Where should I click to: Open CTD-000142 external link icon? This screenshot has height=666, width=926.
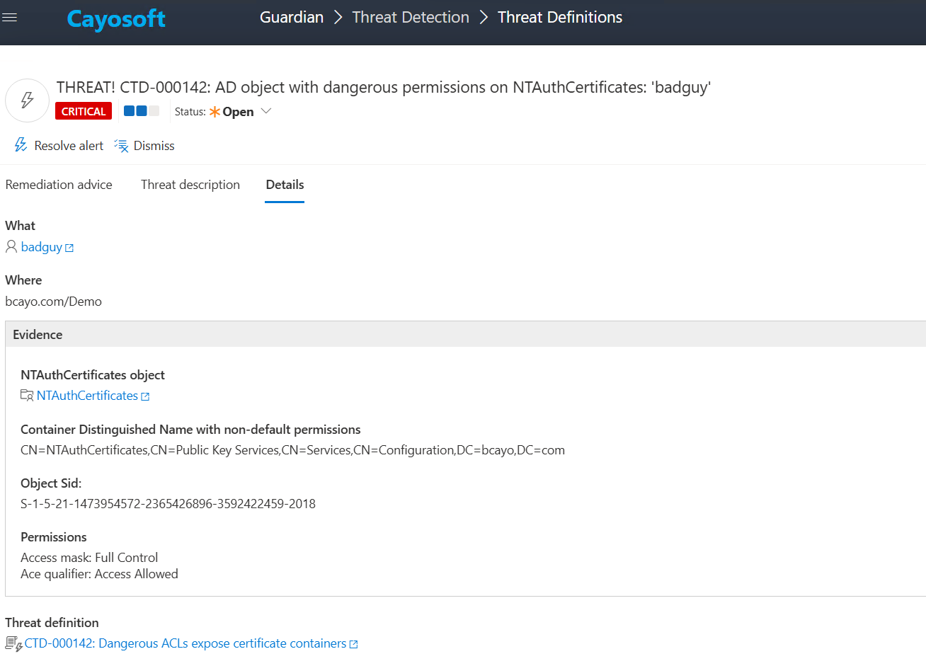(354, 644)
